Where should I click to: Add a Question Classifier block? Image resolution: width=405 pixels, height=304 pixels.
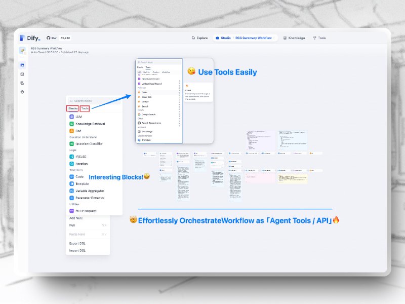[94, 144]
